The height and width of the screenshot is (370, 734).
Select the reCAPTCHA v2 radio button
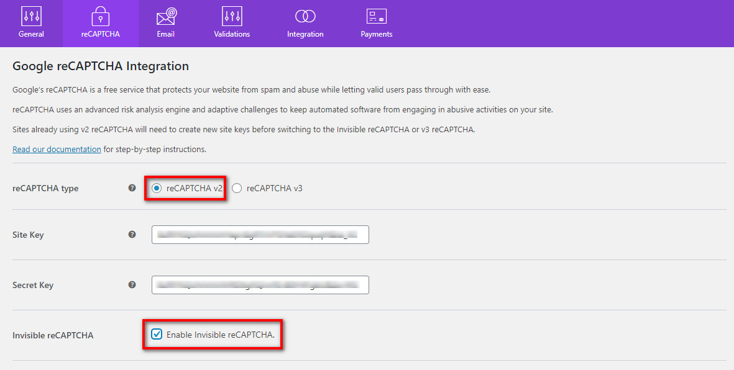[157, 188]
